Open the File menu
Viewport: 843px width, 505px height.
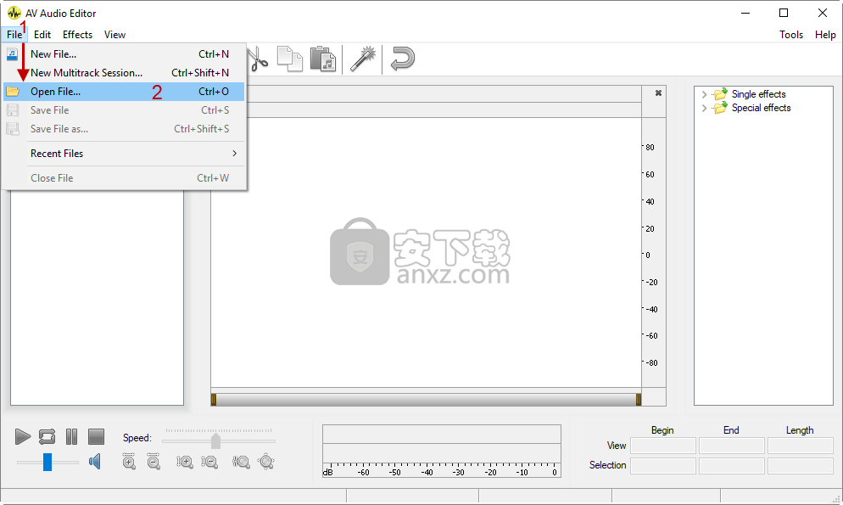[x=14, y=35]
